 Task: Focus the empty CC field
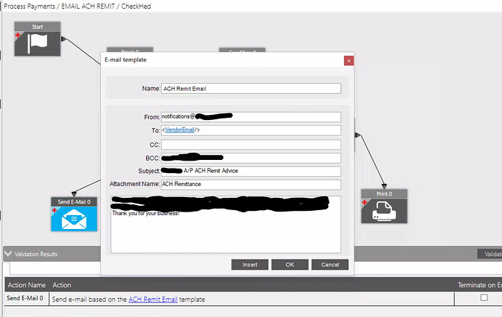tap(251, 145)
